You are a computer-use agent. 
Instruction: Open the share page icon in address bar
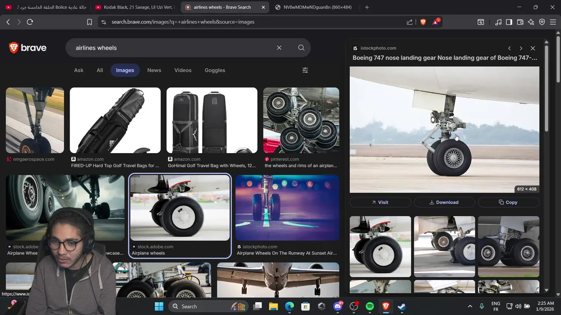pos(409,22)
